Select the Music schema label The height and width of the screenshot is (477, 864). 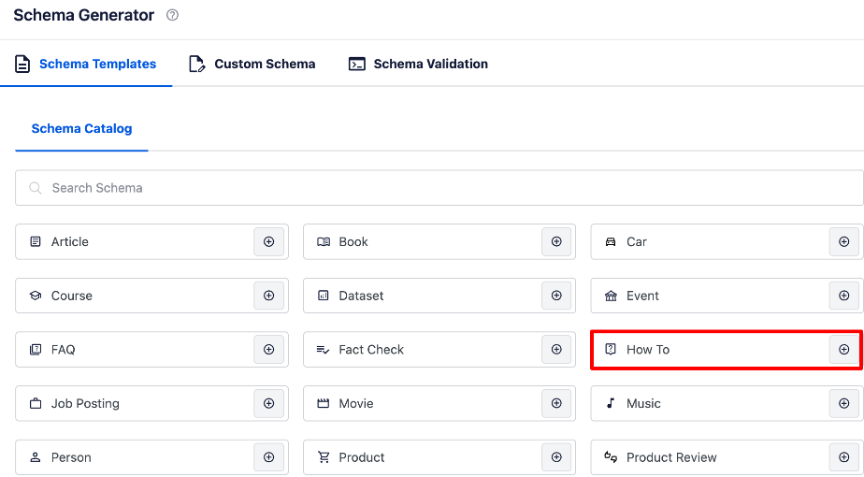(643, 404)
